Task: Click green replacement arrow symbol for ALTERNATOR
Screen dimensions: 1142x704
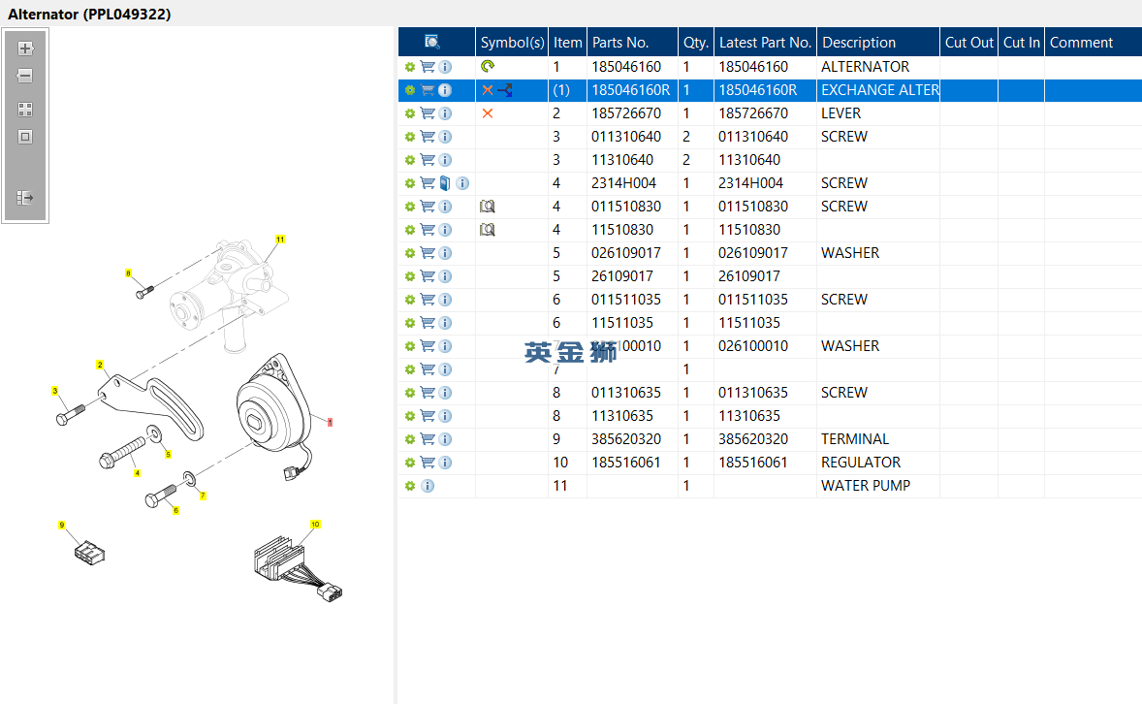Action: click(x=488, y=66)
